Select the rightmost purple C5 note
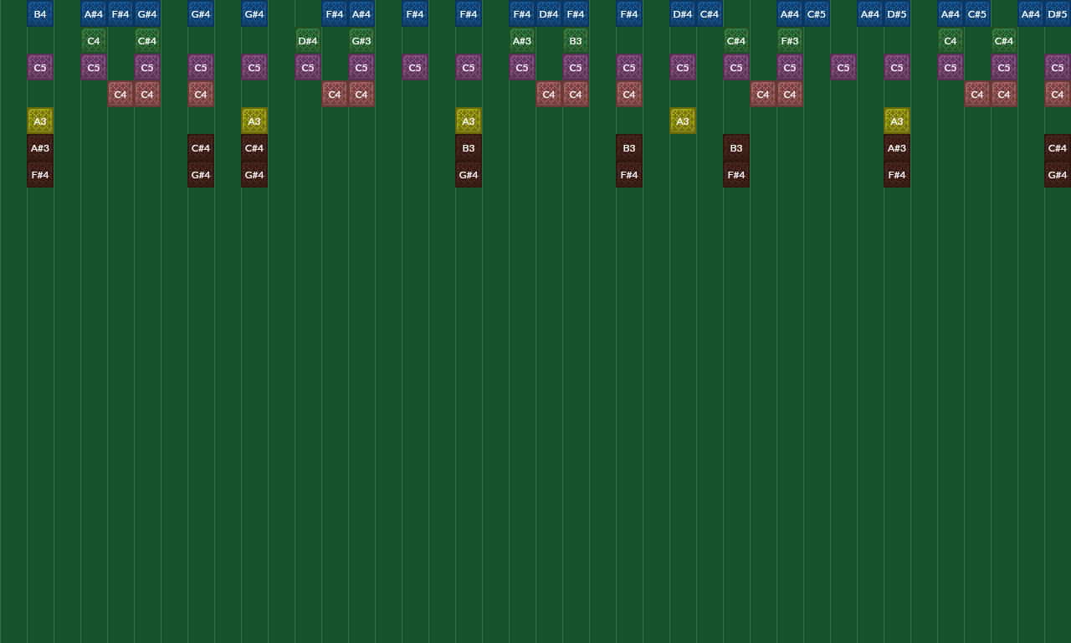 (x=1058, y=68)
